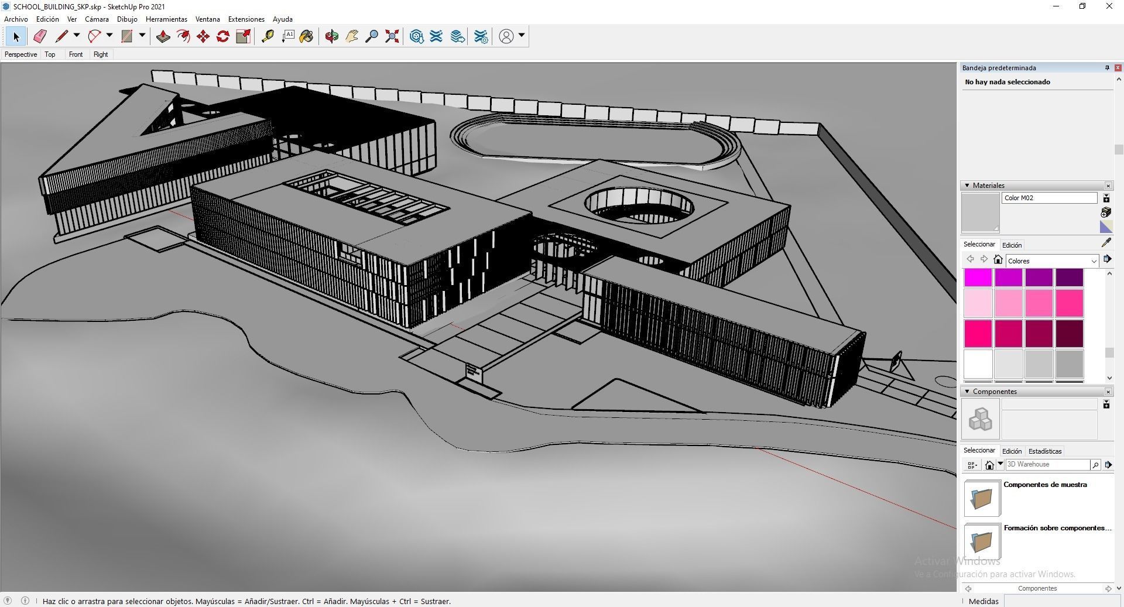Switch to the Top scene tab

tap(50, 54)
